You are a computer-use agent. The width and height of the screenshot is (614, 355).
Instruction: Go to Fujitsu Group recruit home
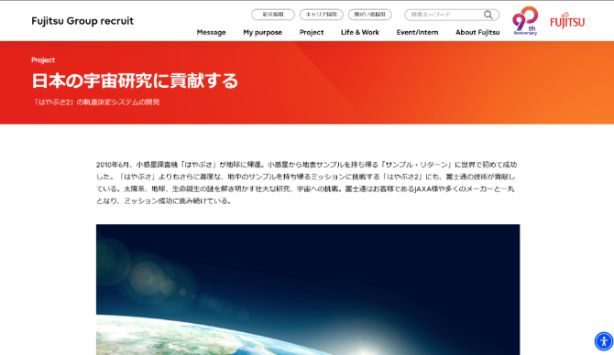pyautogui.click(x=82, y=21)
